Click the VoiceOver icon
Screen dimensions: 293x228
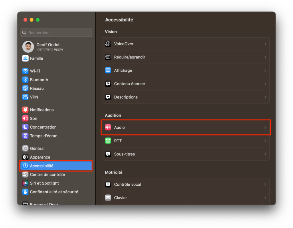click(108, 44)
